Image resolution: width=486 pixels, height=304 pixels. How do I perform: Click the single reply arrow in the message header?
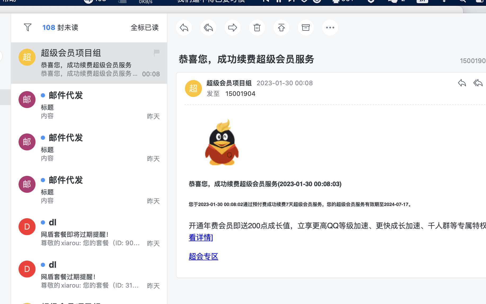pyautogui.click(x=462, y=83)
